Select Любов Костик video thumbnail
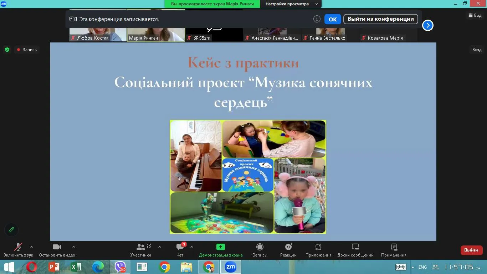The height and width of the screenshot is (274, 487). pyautogui.click(x=98, y=35)
